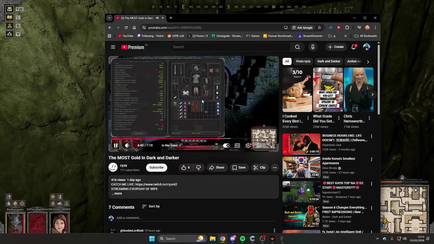434x244 pixels.
Task: Switch to theater mode in player
Action: [259, 145]
